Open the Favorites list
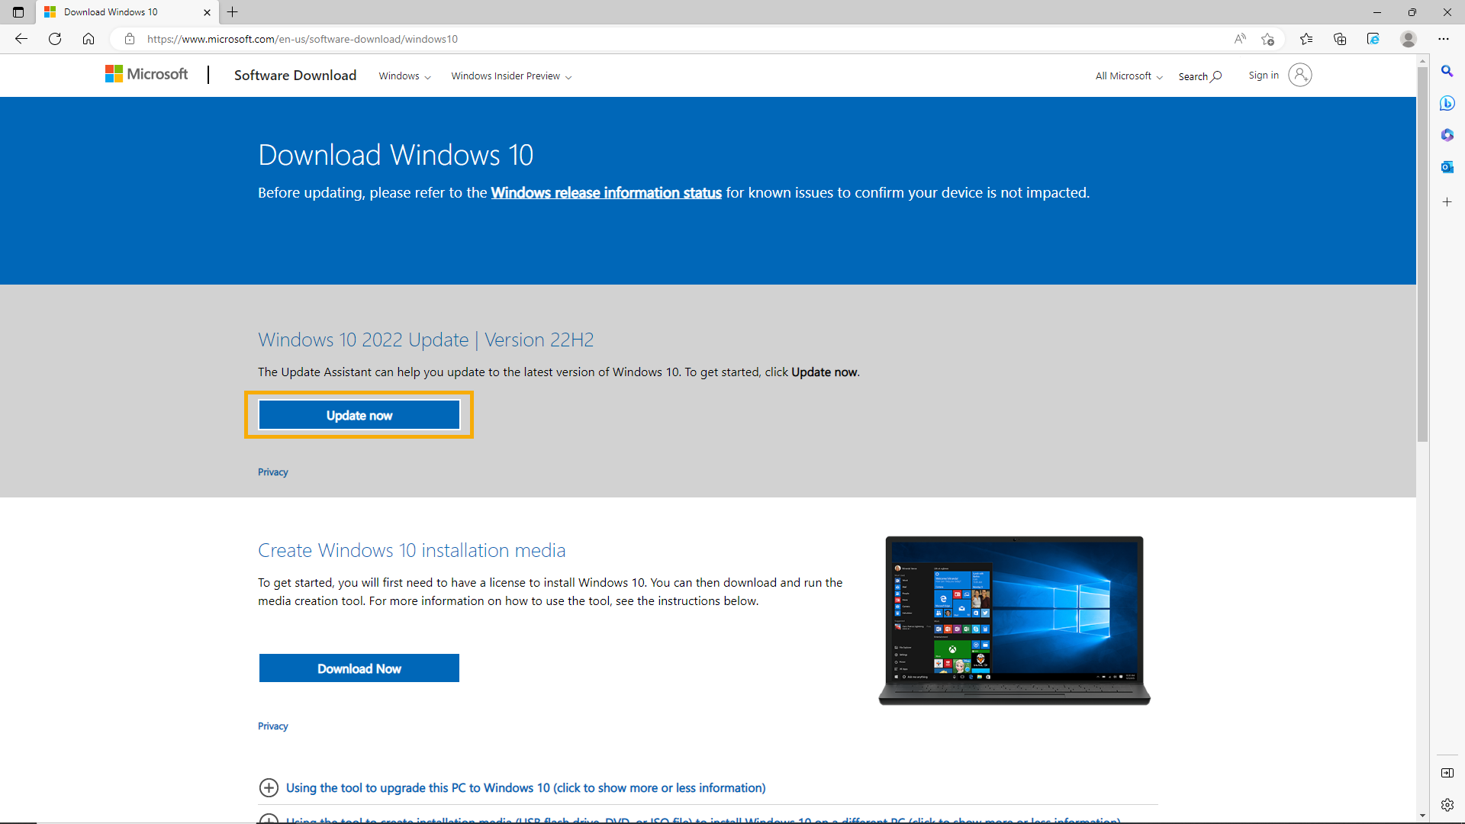This screenshot has width=1465, height=824. click(x=1306, y=39)
